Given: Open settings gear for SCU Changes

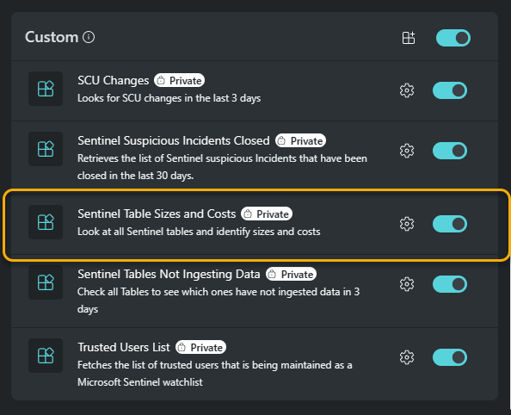Looking at the screenshot, I should tap(407, 90).
